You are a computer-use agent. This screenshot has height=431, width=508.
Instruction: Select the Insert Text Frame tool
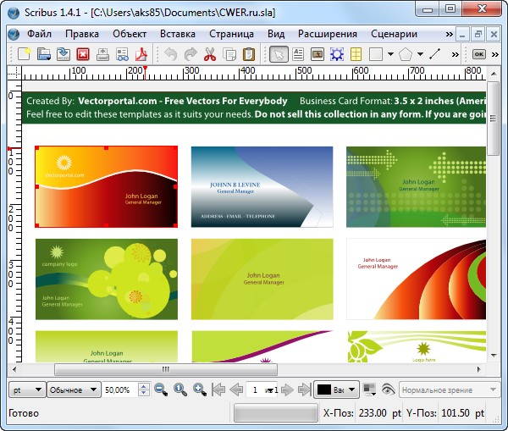pyautogui.click(x=298, y=54)
